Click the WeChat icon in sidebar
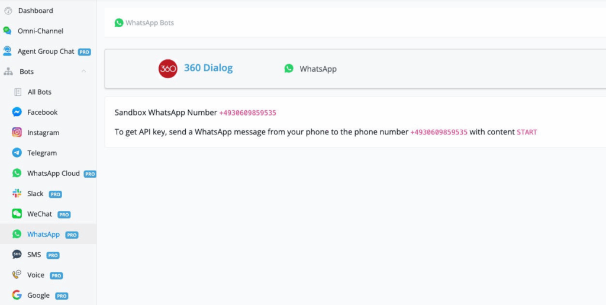This screenshot has height=305, width=606. [17, 214]
